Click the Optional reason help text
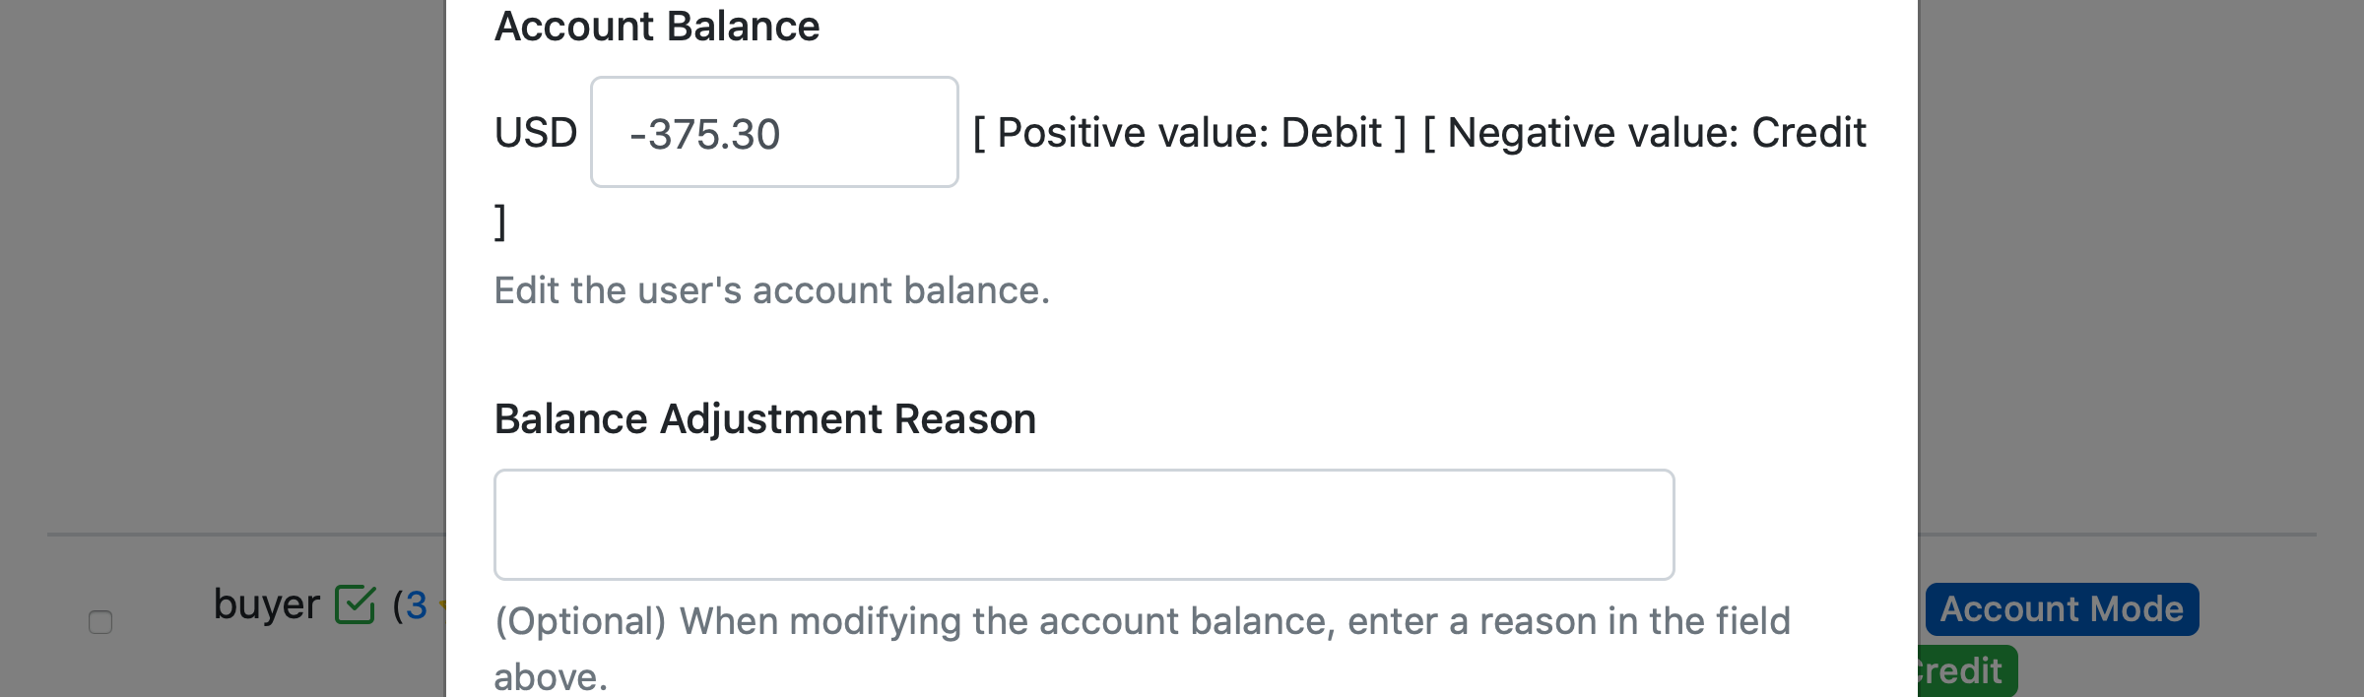Screen dimensions: 2364x697 (1143, 622)
